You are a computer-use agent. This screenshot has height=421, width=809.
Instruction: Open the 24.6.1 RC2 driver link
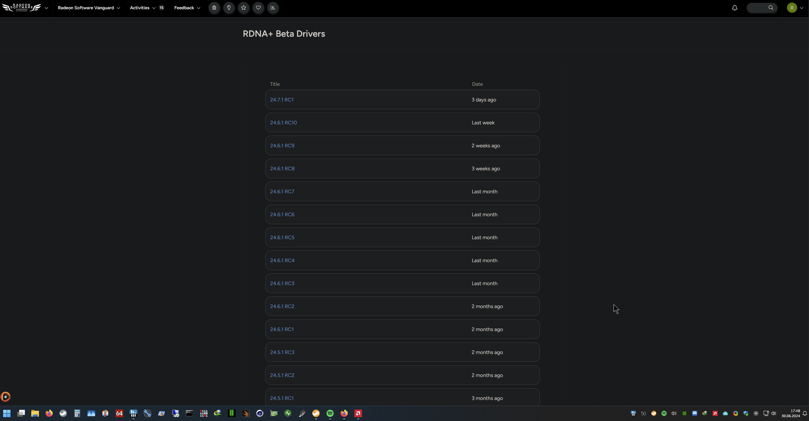click(282, 307)
